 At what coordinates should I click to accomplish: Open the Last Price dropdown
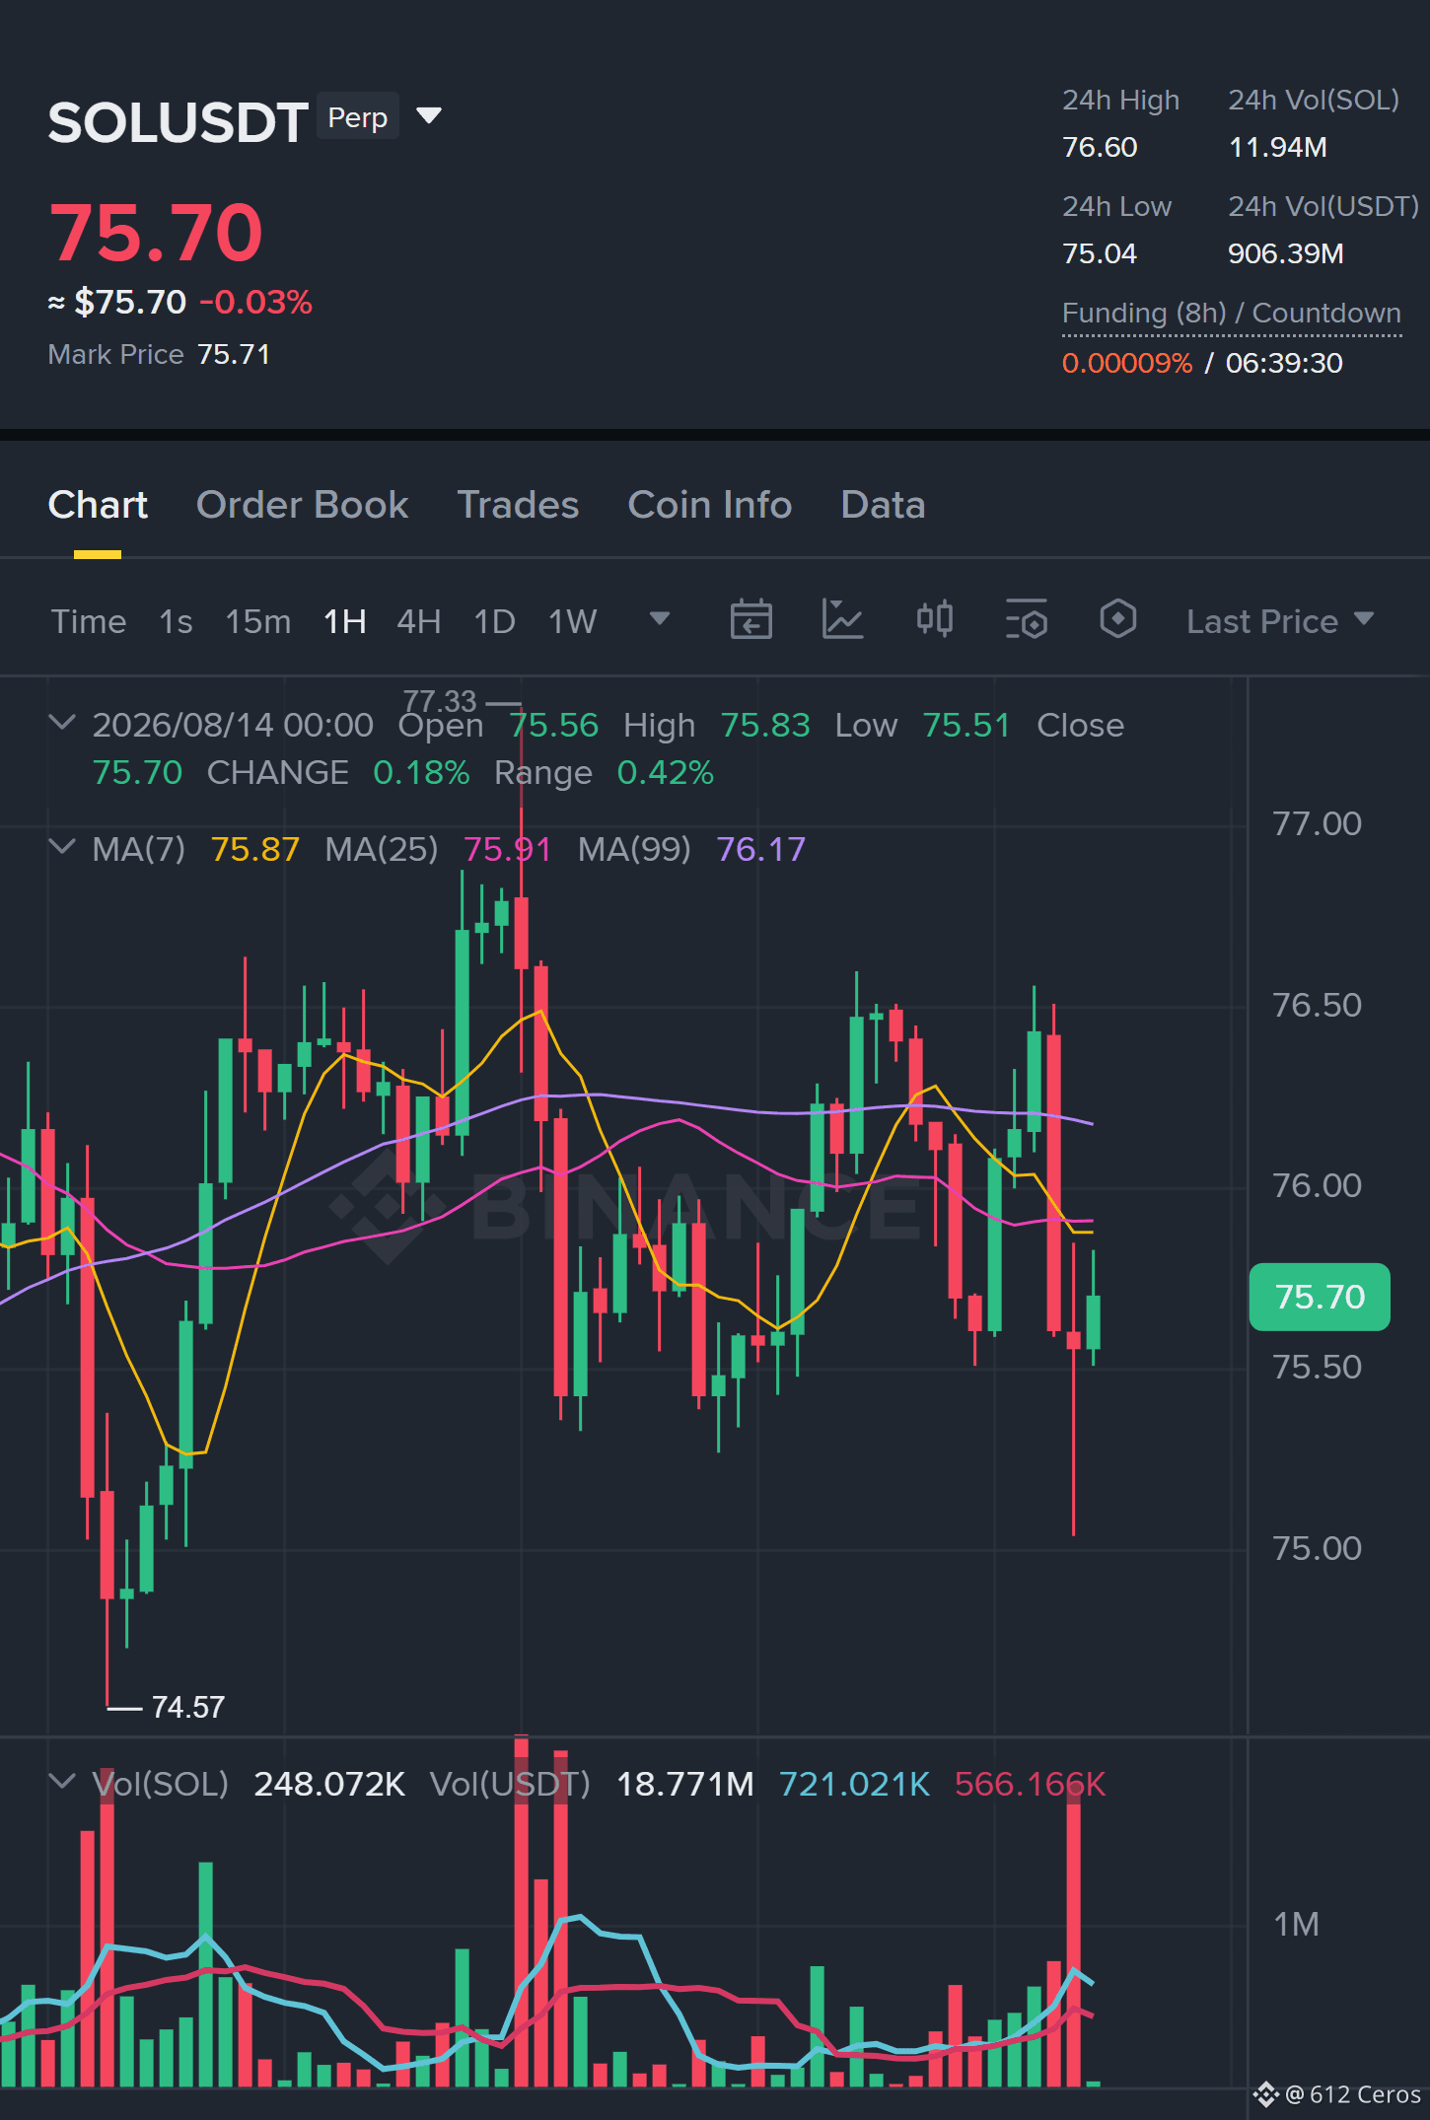tap(1279, 621)
